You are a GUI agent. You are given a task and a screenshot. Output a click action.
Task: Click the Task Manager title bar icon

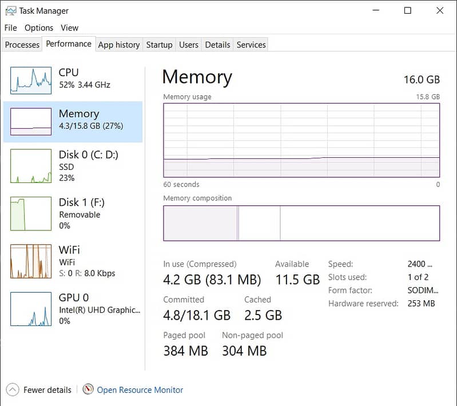10,11
